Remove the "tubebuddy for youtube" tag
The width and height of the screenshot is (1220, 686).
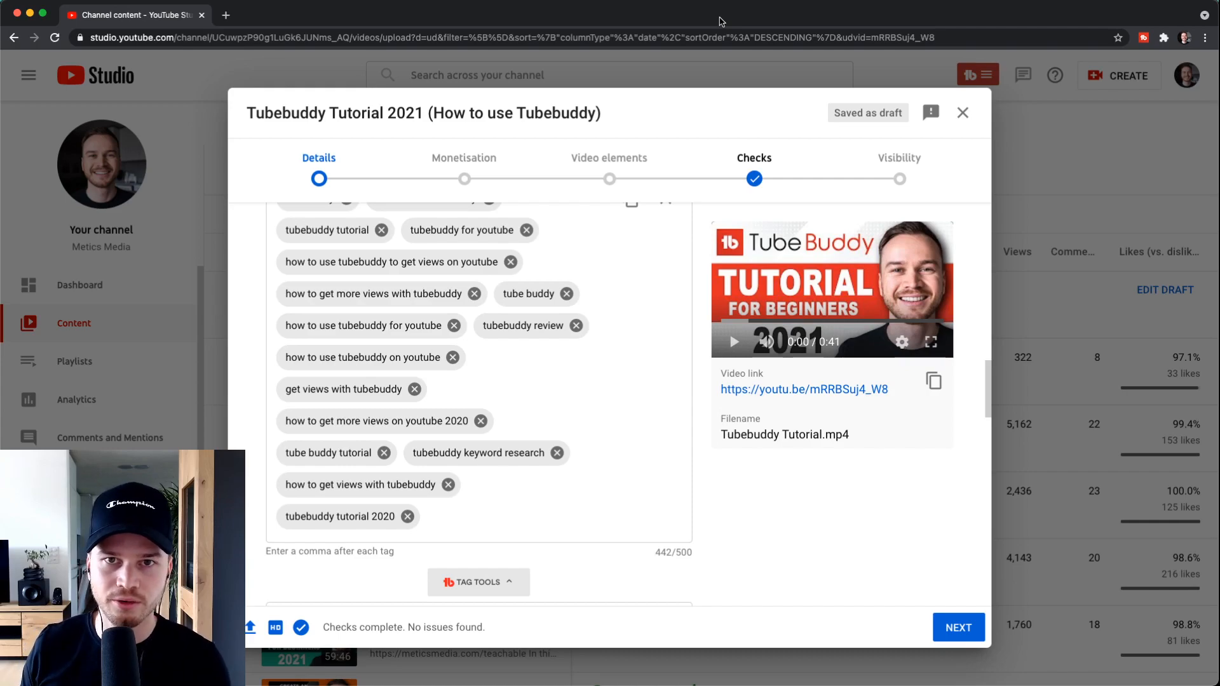click(x=526, y=230)
